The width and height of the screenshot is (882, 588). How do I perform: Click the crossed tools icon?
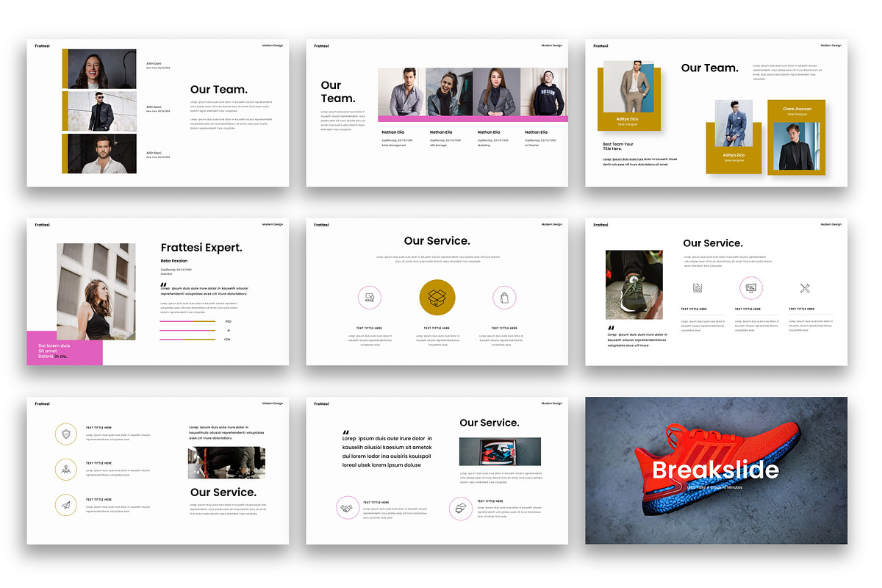pos(805,288)
